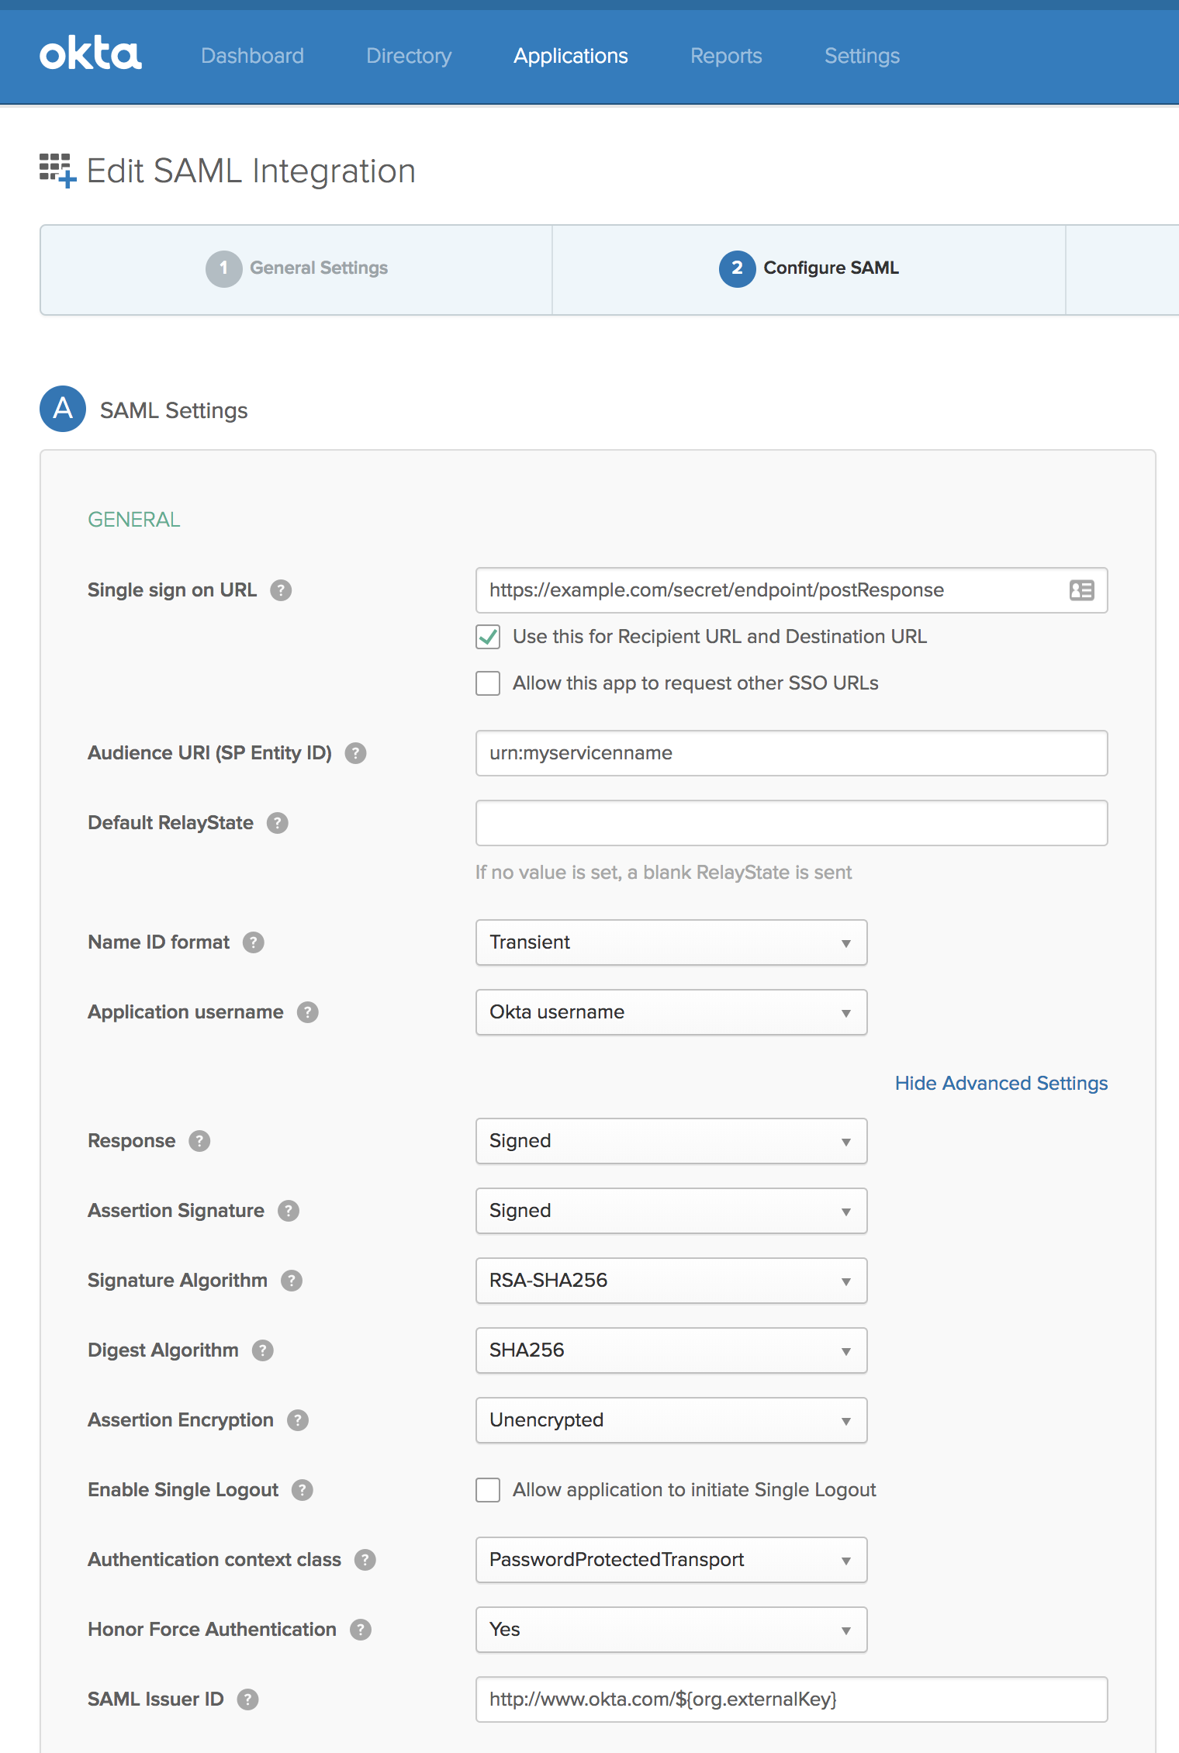Click into the Single sign on URL field

tap(791, 590)
